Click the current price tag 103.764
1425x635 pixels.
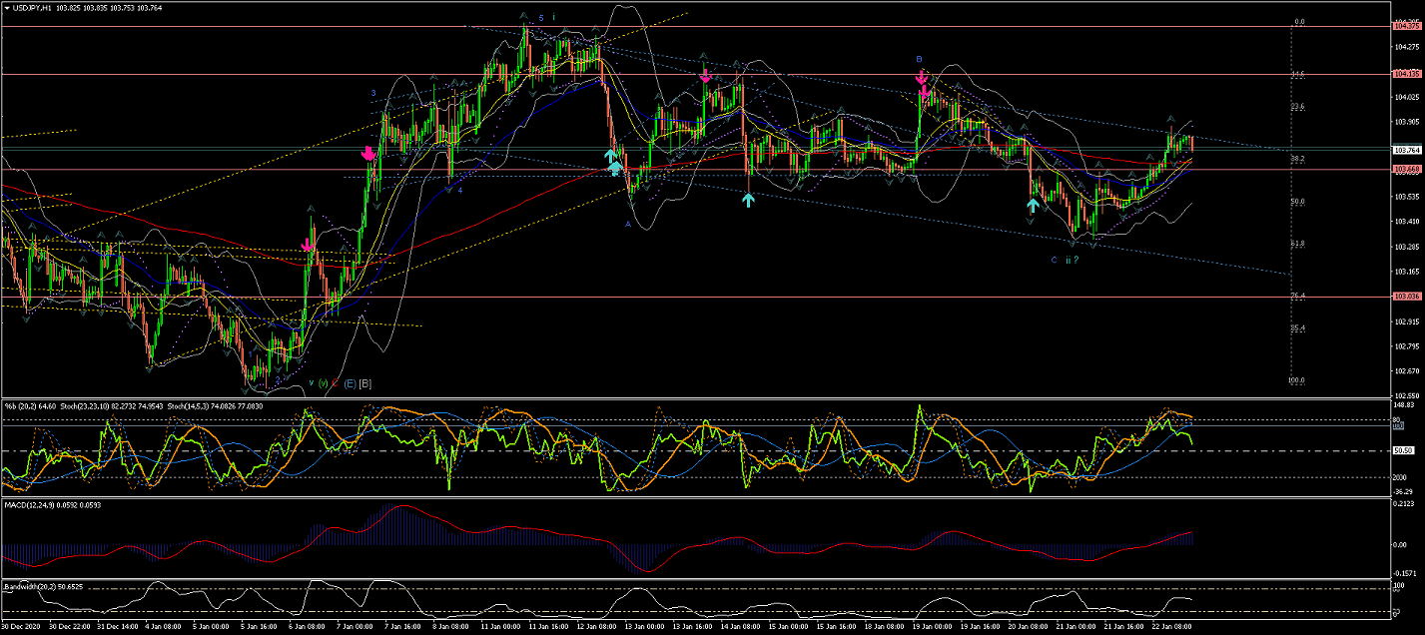(1407, 151)
